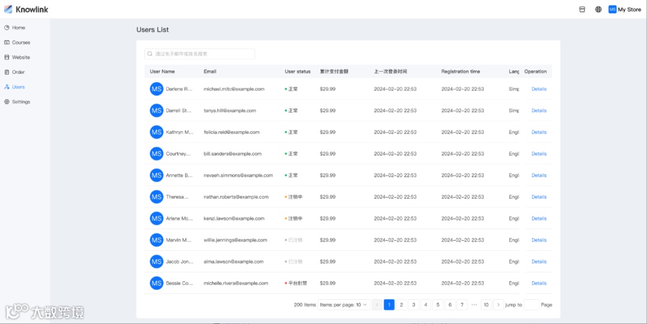
Task: Click Arlene Mc... user avatar
Action: (x=156, y=219)
